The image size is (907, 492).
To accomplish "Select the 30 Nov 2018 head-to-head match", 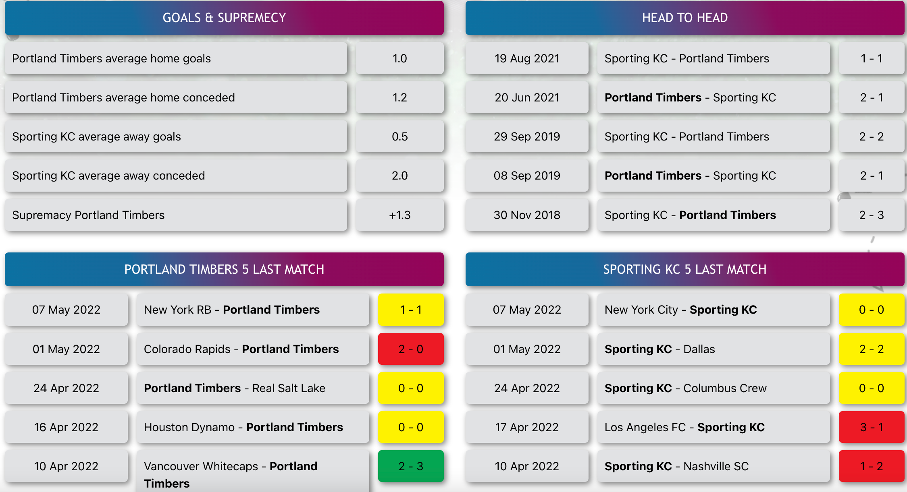I will 714,215.
